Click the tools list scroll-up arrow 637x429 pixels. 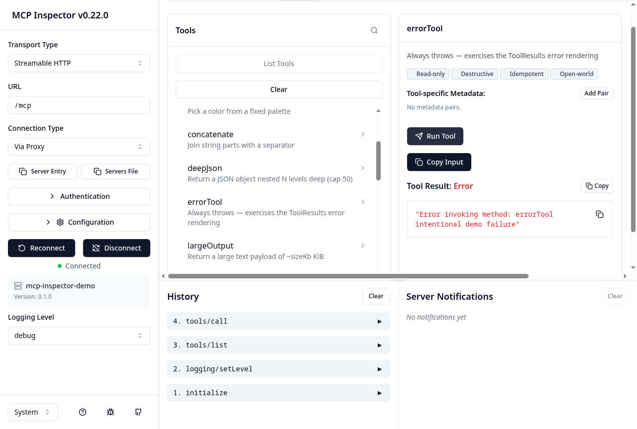pyautogui.click(x=378, y=111)
